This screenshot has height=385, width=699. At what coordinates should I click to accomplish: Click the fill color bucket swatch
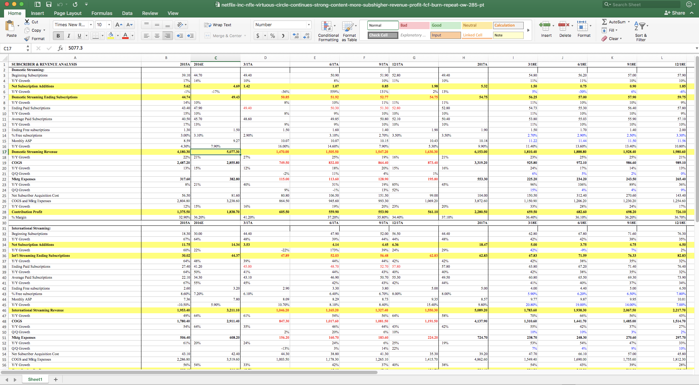(x=111, y=36)
